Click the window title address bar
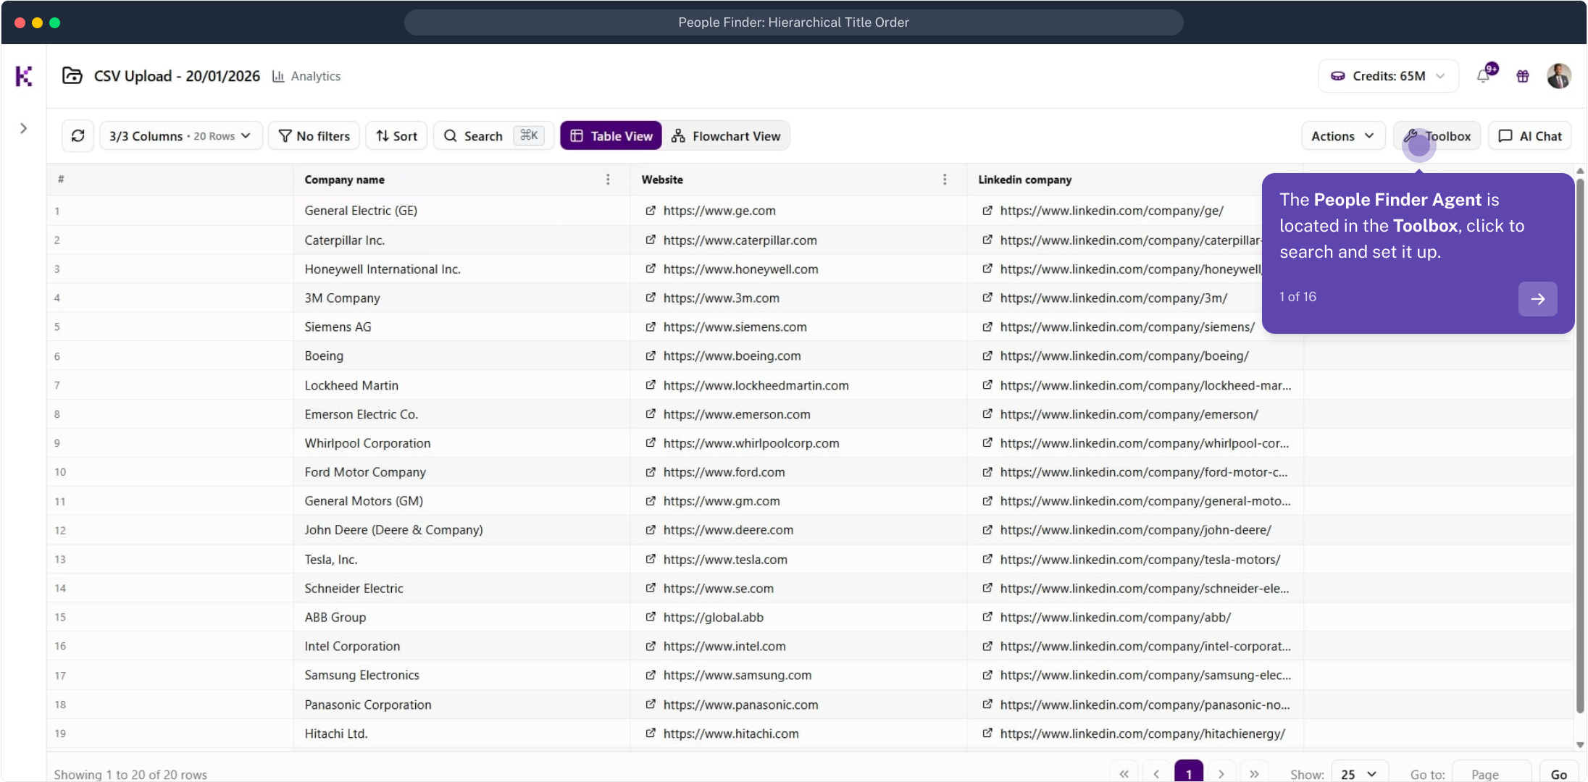This screenshot has width=1588, height=782. point(793,22)
